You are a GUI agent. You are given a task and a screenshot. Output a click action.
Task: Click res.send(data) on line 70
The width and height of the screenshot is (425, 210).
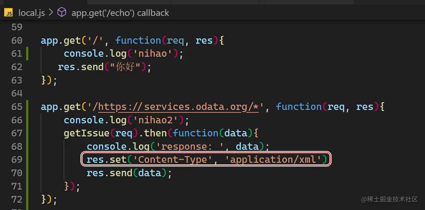129,173
